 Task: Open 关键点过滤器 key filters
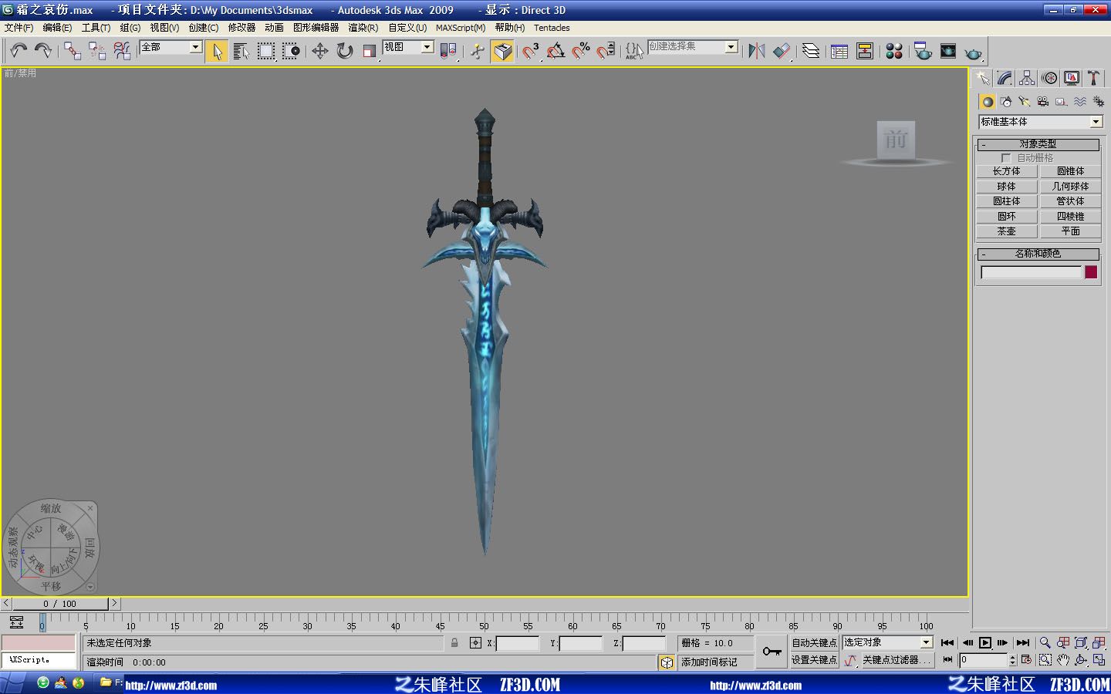click(897, 660)
